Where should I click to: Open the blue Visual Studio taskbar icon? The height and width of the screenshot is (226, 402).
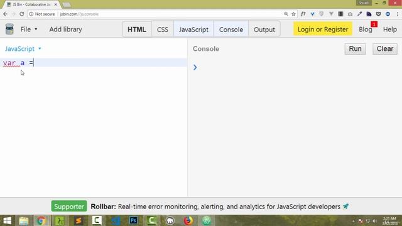[x=116, y=220]
